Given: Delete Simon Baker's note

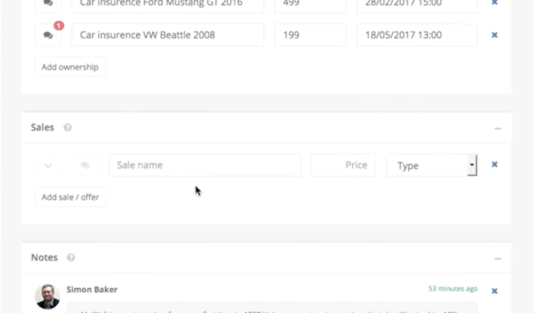Looking at the screenshot, I should coord(494,291).
